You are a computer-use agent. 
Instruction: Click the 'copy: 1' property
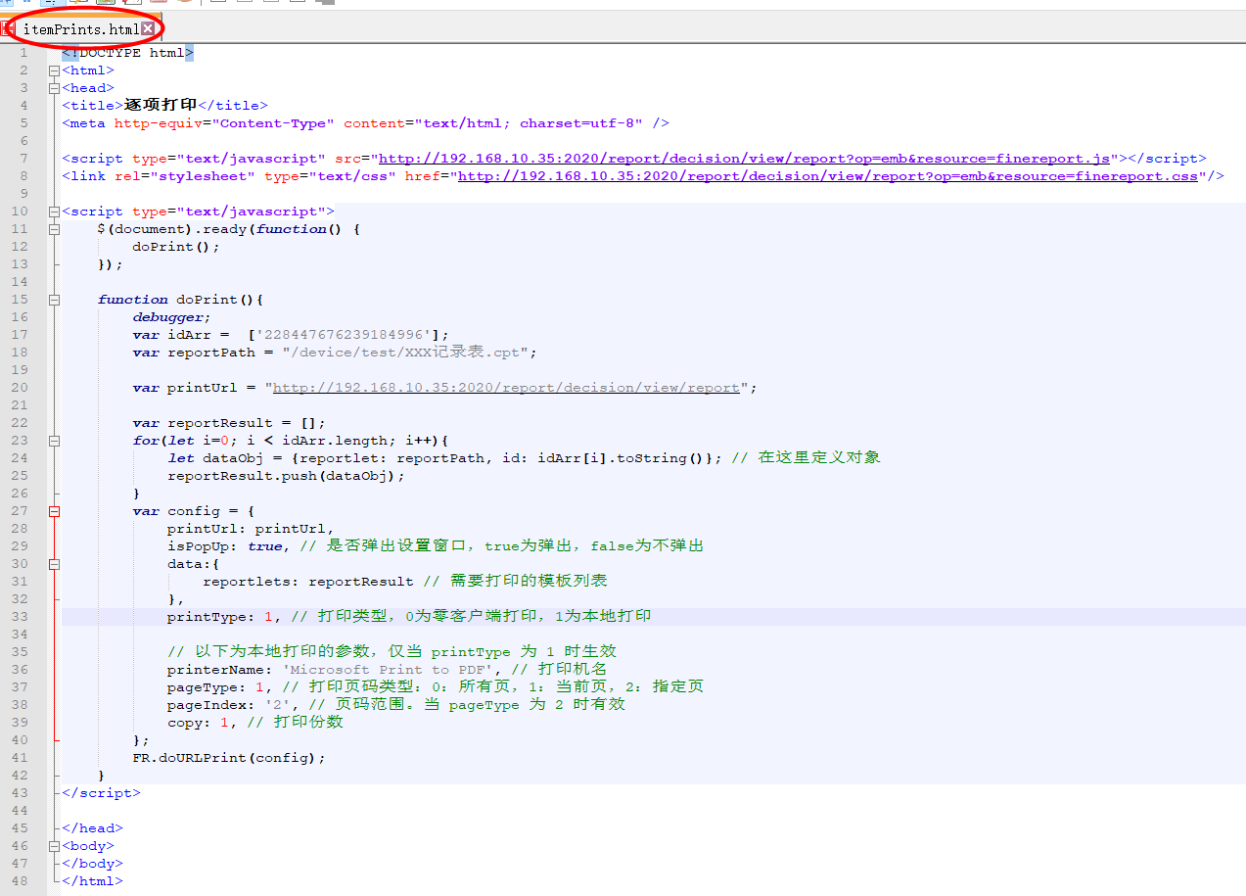(198, 723)
